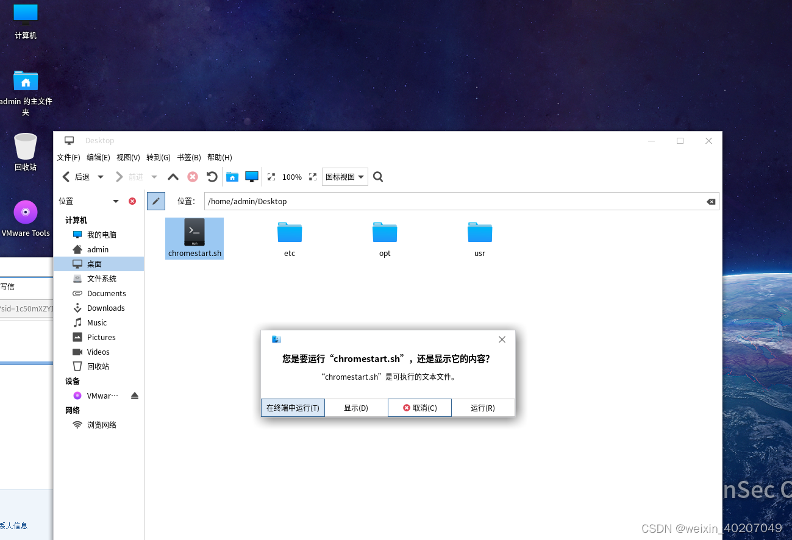792x540 pixels.
Task: Open the 位置 sidebar type dropdown
Action: coord(116,201)
